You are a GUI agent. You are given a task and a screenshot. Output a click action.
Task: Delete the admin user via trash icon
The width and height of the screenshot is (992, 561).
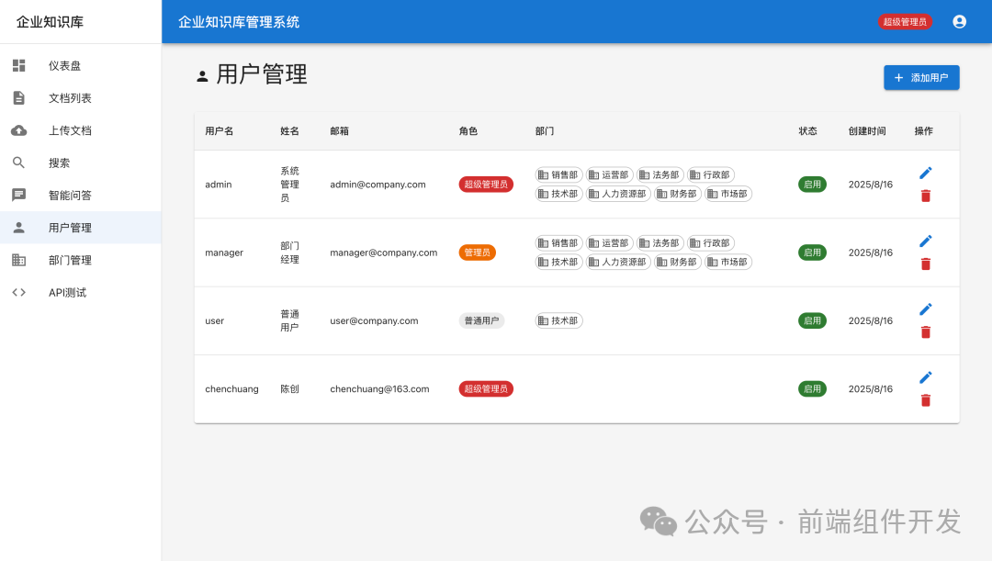925,196
